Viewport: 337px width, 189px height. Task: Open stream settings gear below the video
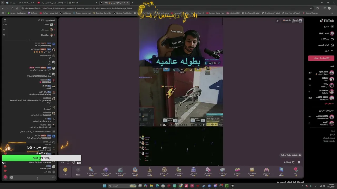click(73, 162)
